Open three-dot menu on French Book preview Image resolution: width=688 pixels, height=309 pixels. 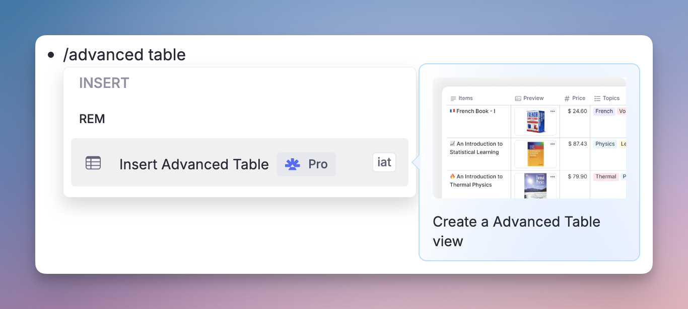553,111
